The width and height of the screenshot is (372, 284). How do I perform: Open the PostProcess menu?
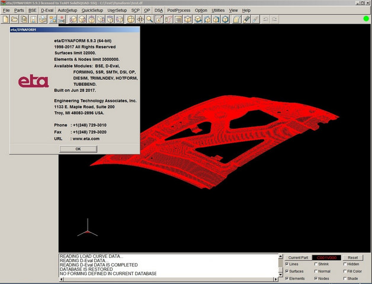click(179, 11)
